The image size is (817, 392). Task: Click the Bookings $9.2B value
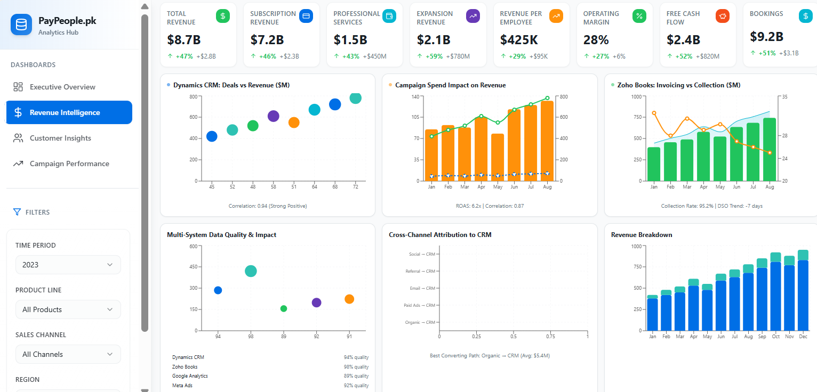[x=766, y=37]
